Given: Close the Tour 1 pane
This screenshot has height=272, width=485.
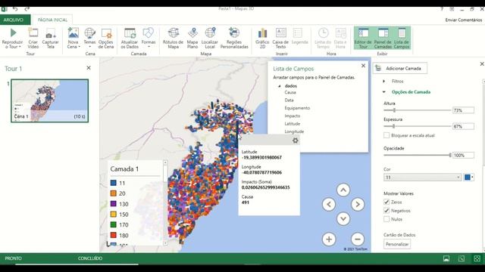Looking at the screenshot, I should pyautogui.click(x=89, y=68).
